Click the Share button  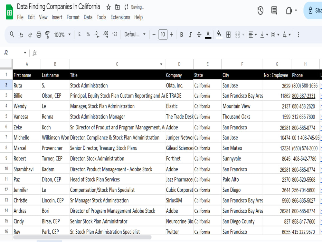314,11
